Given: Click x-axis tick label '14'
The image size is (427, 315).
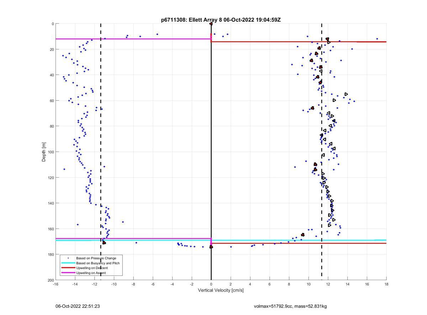Looking at the screenshot, I should click(347, 284).
